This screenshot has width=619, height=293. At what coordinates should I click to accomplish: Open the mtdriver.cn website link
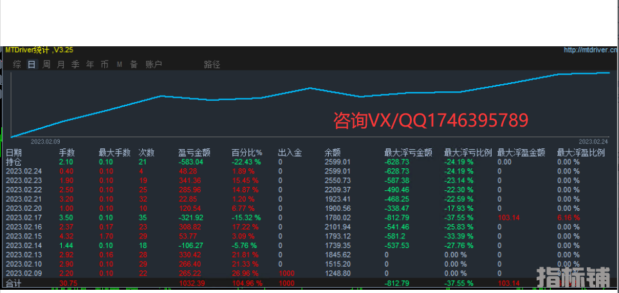tap(590, 49)
